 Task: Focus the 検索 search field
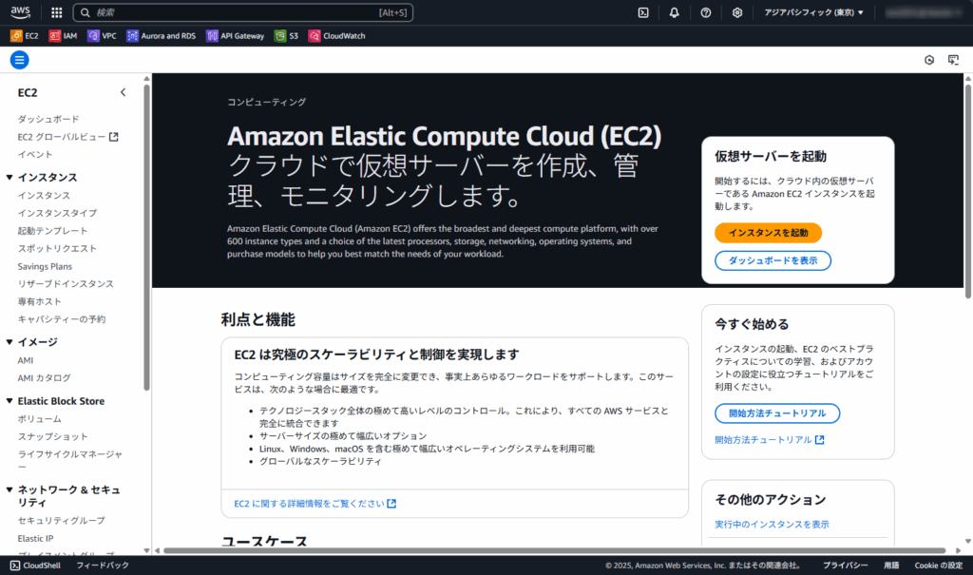(x=243, y=12)
